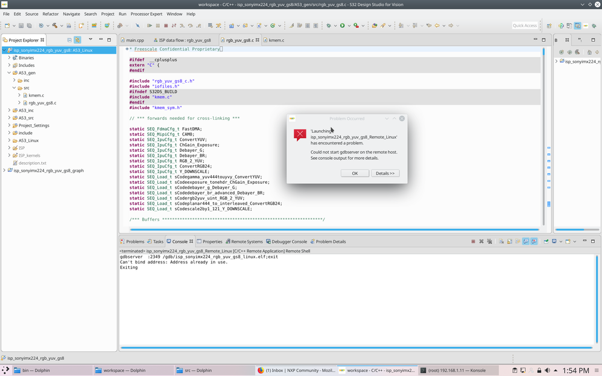
Task: Expand the kmem.c tree node
Action: pos(19,95)
